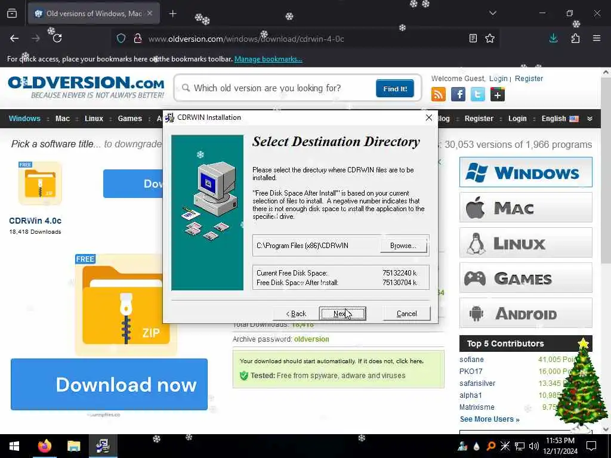This screenshot has width=611, height=458.
Task: Open the Firefox extensions icon
Action: coord(575,38)
